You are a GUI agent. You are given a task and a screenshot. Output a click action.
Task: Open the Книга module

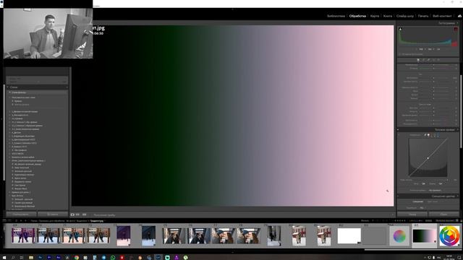pyautogui.click(x=388, y=16)
